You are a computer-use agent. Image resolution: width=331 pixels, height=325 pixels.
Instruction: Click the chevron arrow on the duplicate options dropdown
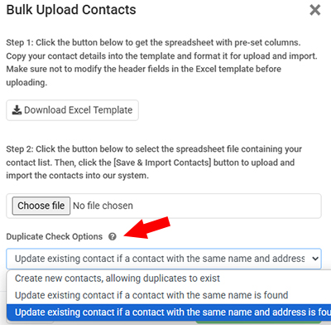click(315, 259)
